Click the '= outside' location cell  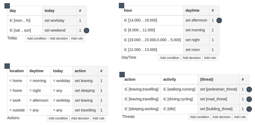point(17,110)
